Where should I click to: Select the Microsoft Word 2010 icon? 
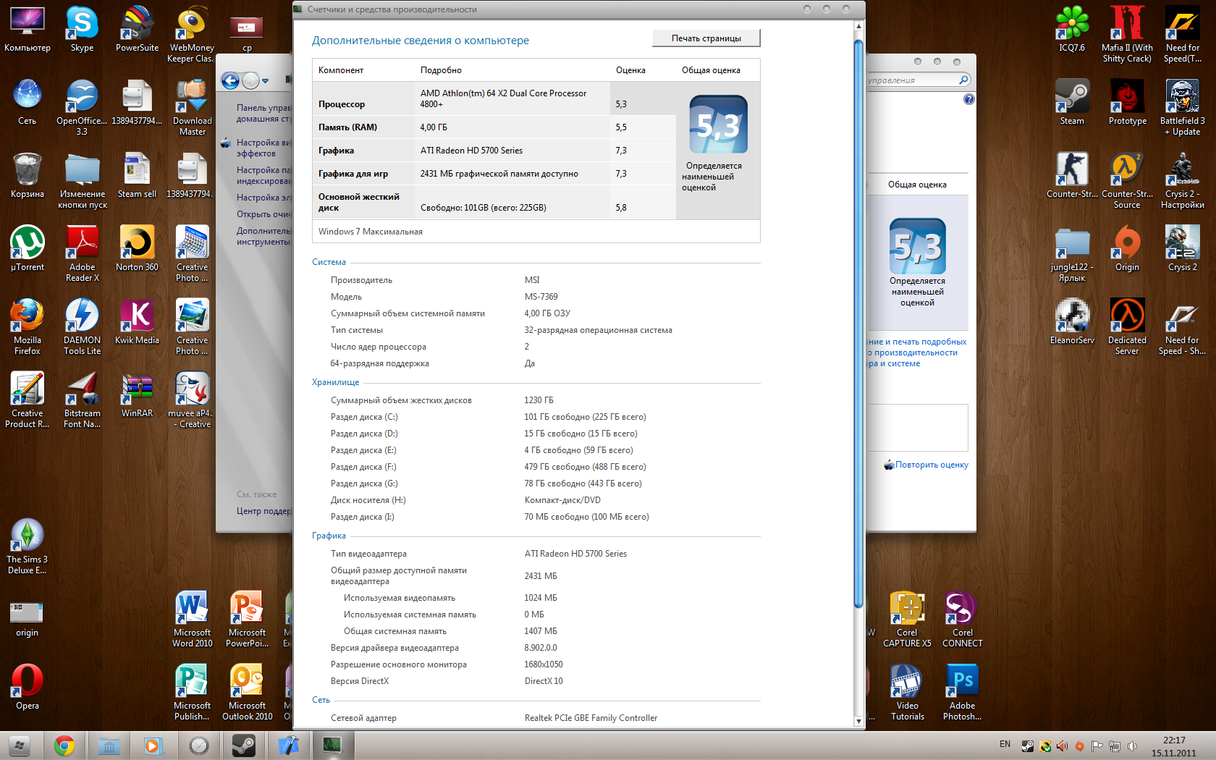coord(192,619)
